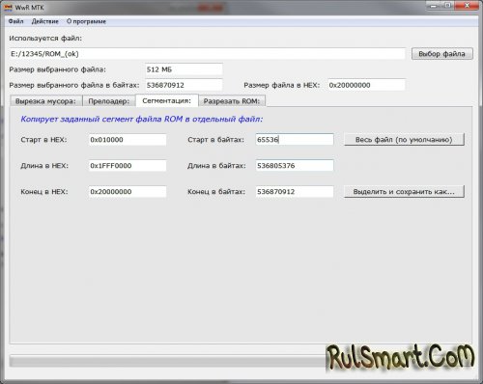The image size is (483, 384).
Task: Click the Старт в байтах input field
Action: pyautogui.click(x=295, y=140)
